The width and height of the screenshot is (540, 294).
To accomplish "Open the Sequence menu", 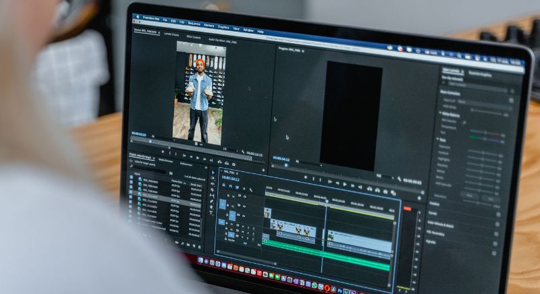I will pos(194,24).
